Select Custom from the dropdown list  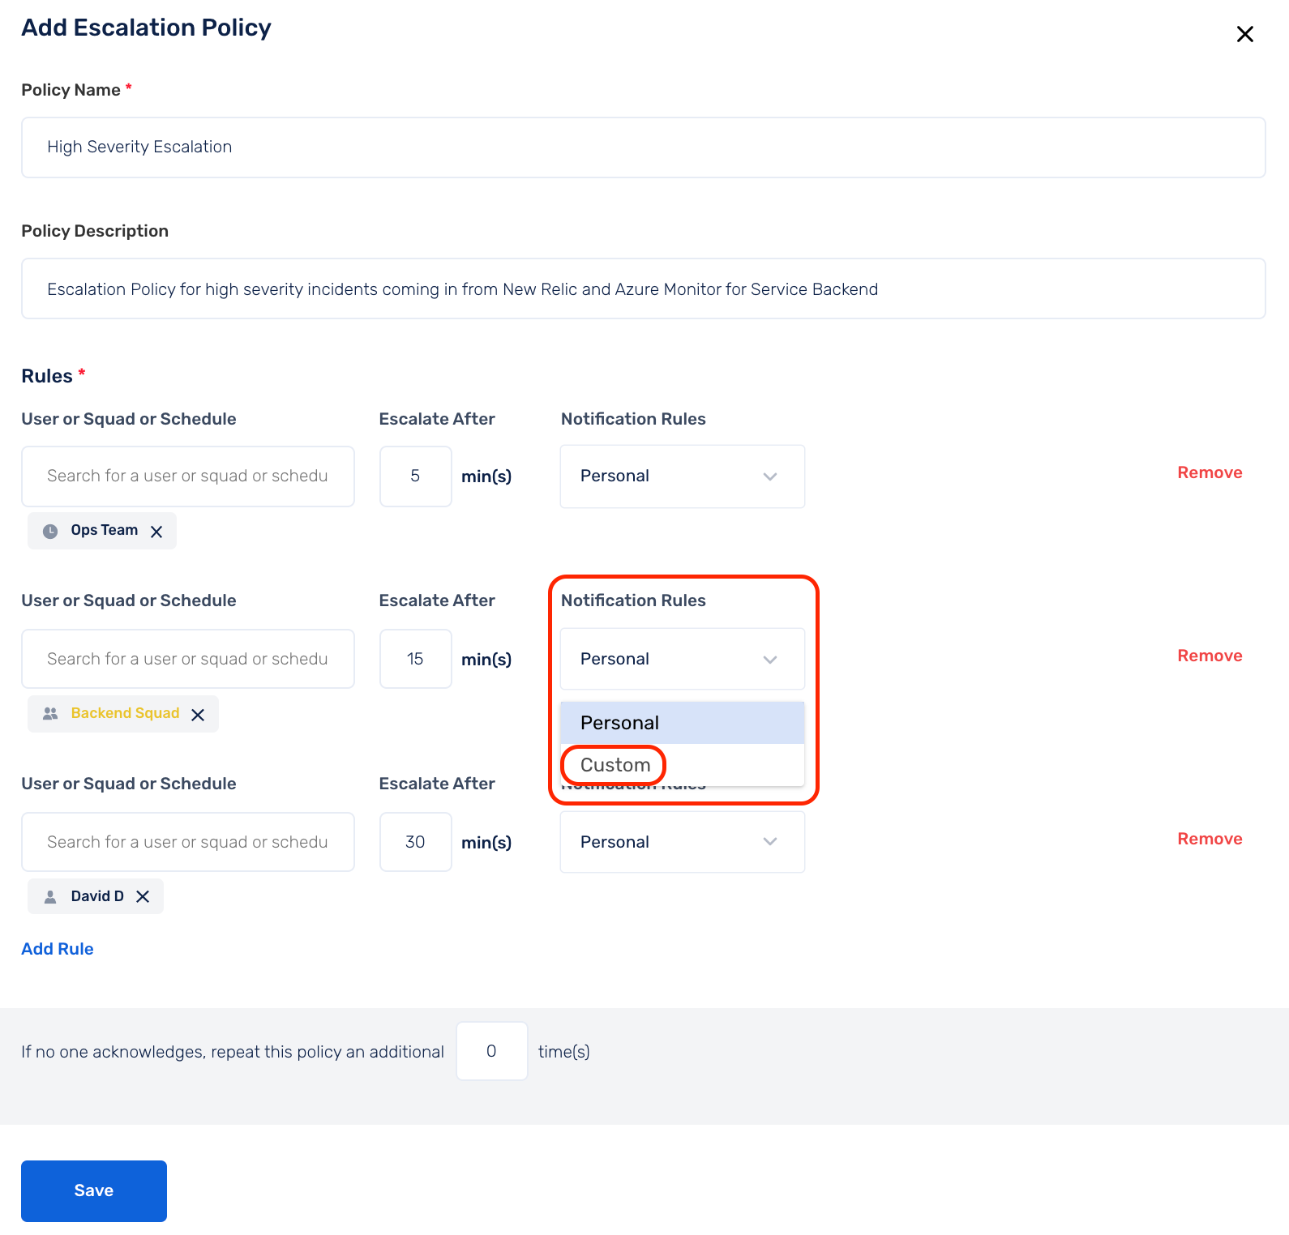coord(615,765)
